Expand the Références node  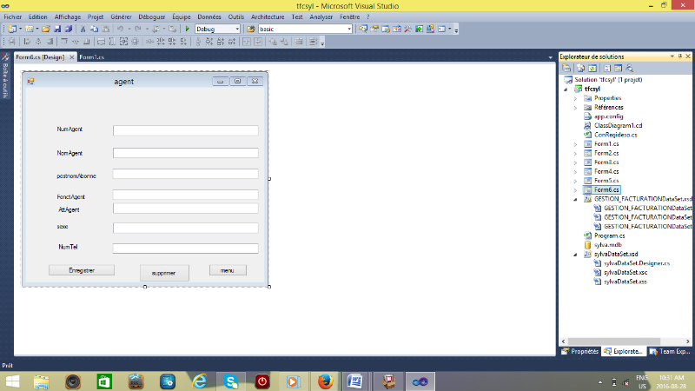[575, 107]
